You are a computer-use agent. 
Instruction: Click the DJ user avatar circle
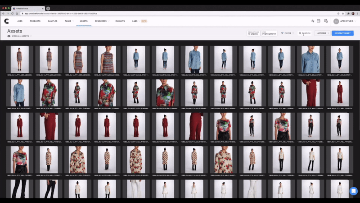pos(336,21)
